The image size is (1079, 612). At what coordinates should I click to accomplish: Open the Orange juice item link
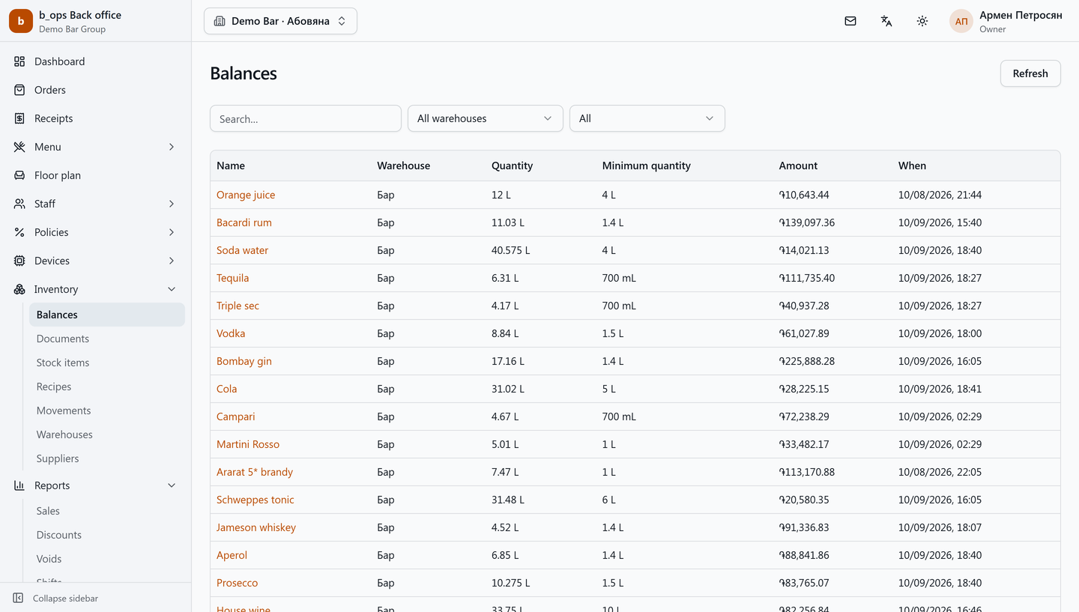[x=246, y=195]
